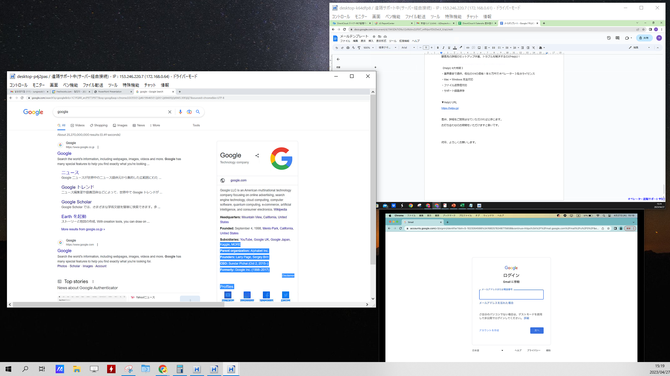Viewport: 670px width, 376px height.
Task: Open version history clock icon in Google Docs
Action: [609, 38]
